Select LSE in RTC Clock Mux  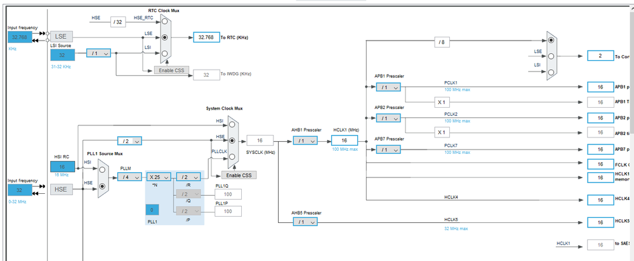[164, 37]
